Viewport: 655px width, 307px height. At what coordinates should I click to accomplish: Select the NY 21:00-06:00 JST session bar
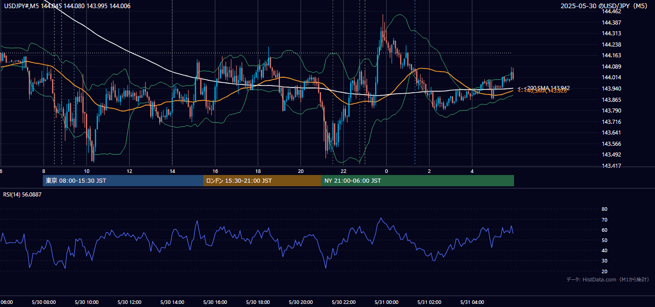click(418, 181)
